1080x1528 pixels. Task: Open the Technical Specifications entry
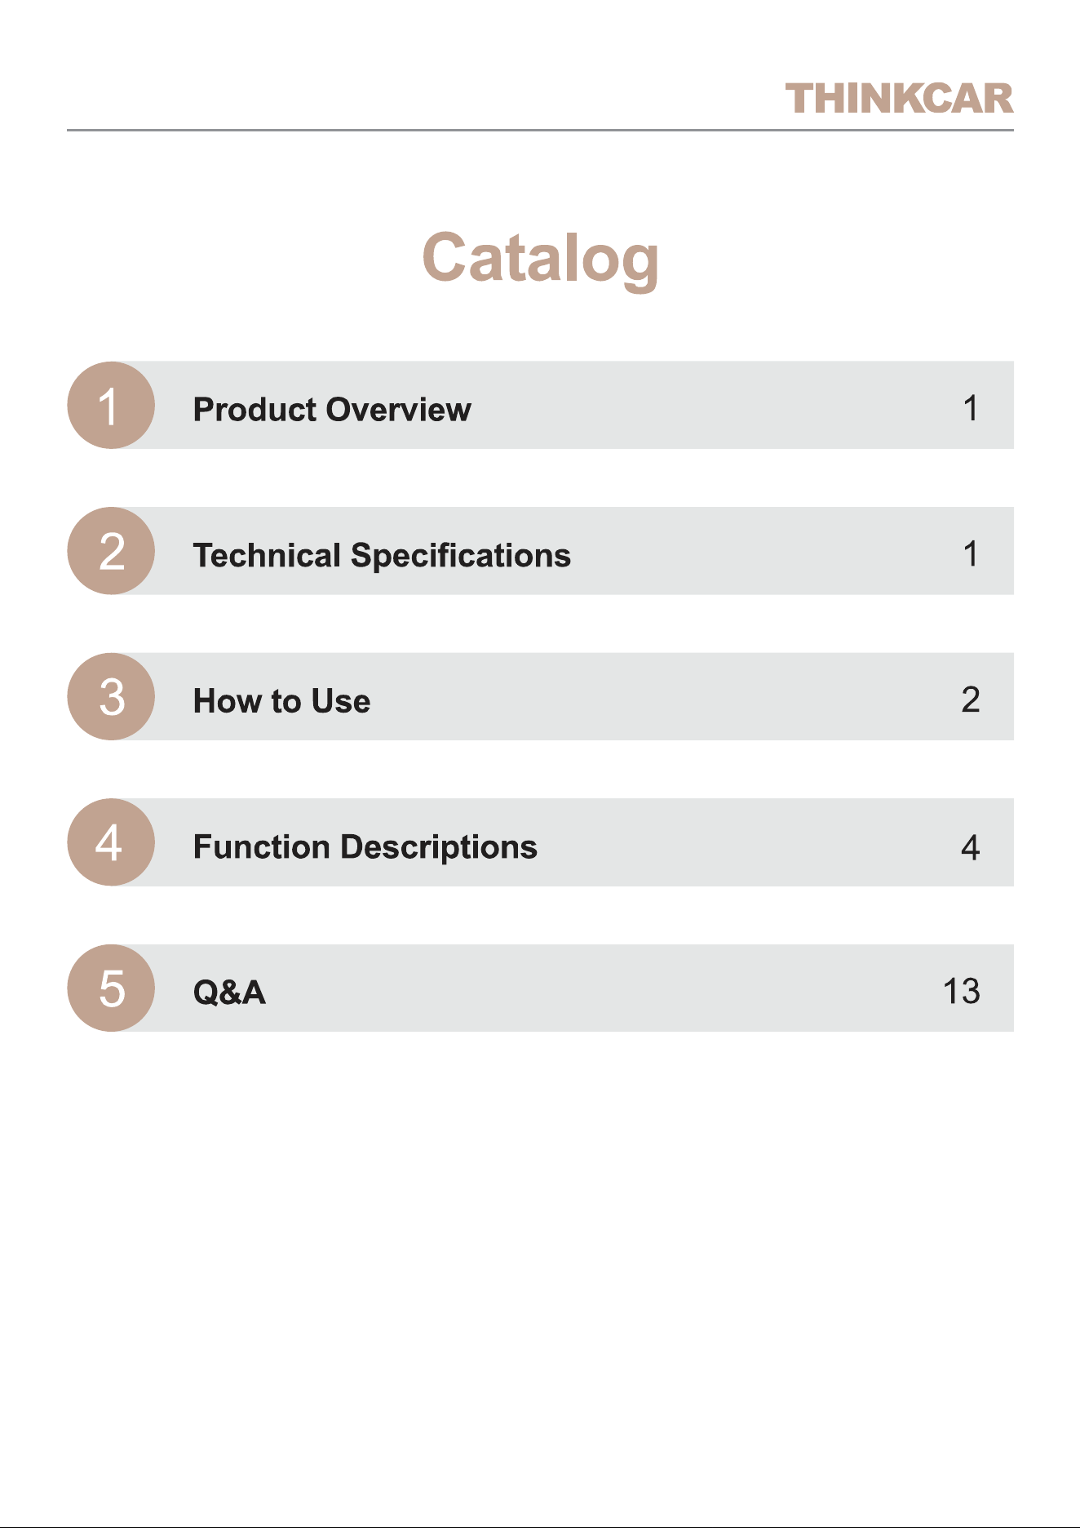pyautogui.click(x=382, y=555)
